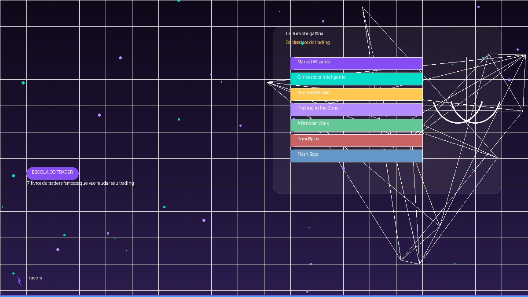Click the headline starting 7 livros de traders famosos

[x=80, y=183]
